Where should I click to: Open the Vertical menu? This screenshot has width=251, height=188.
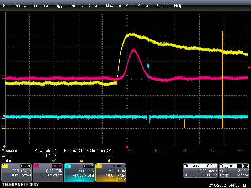click(21, 6)
